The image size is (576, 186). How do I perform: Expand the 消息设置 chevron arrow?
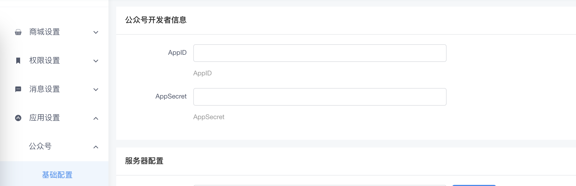click(96, 90)
